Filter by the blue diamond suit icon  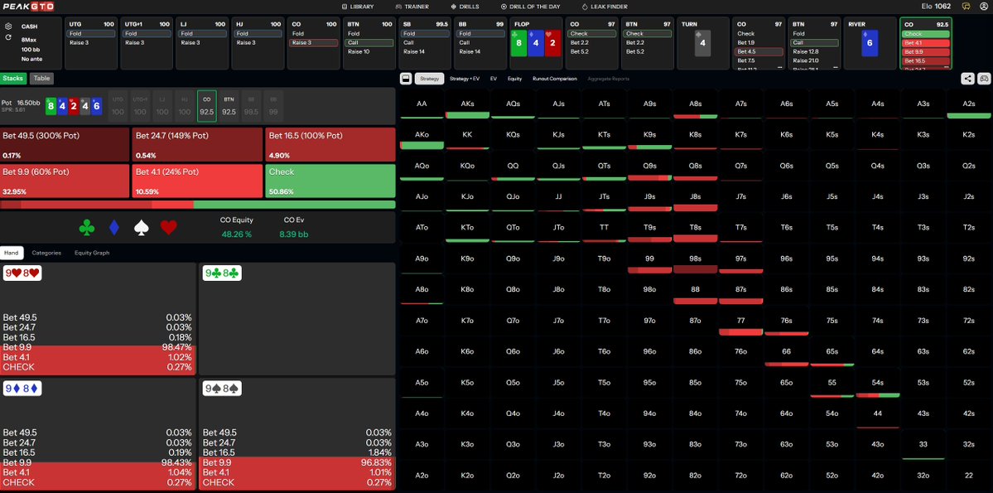[114, 228]
